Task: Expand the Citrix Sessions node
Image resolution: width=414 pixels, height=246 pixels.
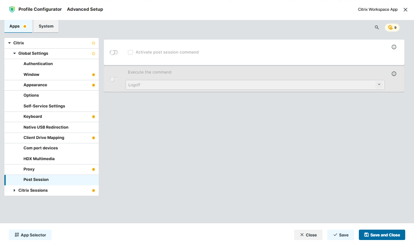Action: pyautogui.click(x=14, y=190)
